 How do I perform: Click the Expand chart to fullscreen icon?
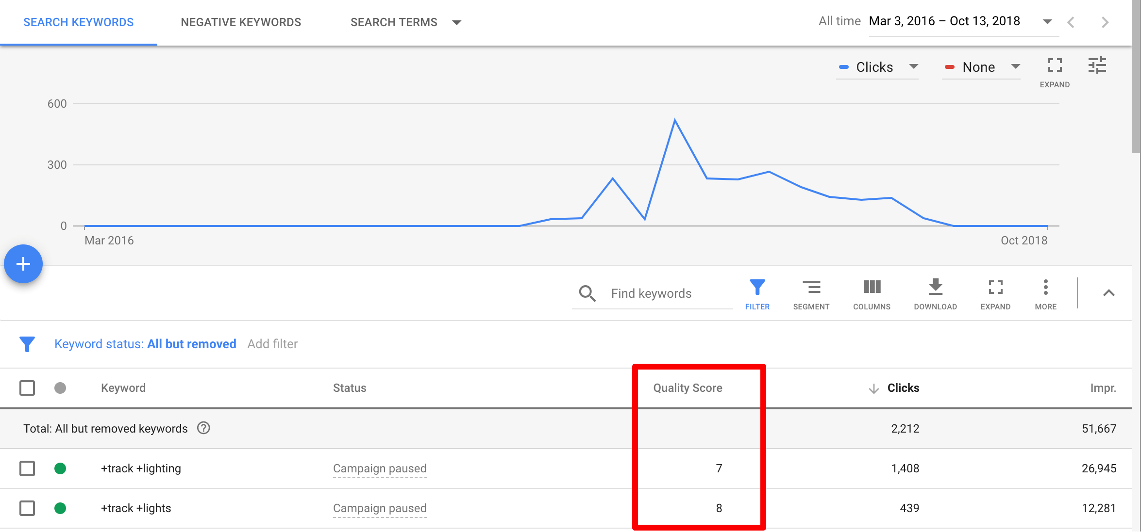1055,66
